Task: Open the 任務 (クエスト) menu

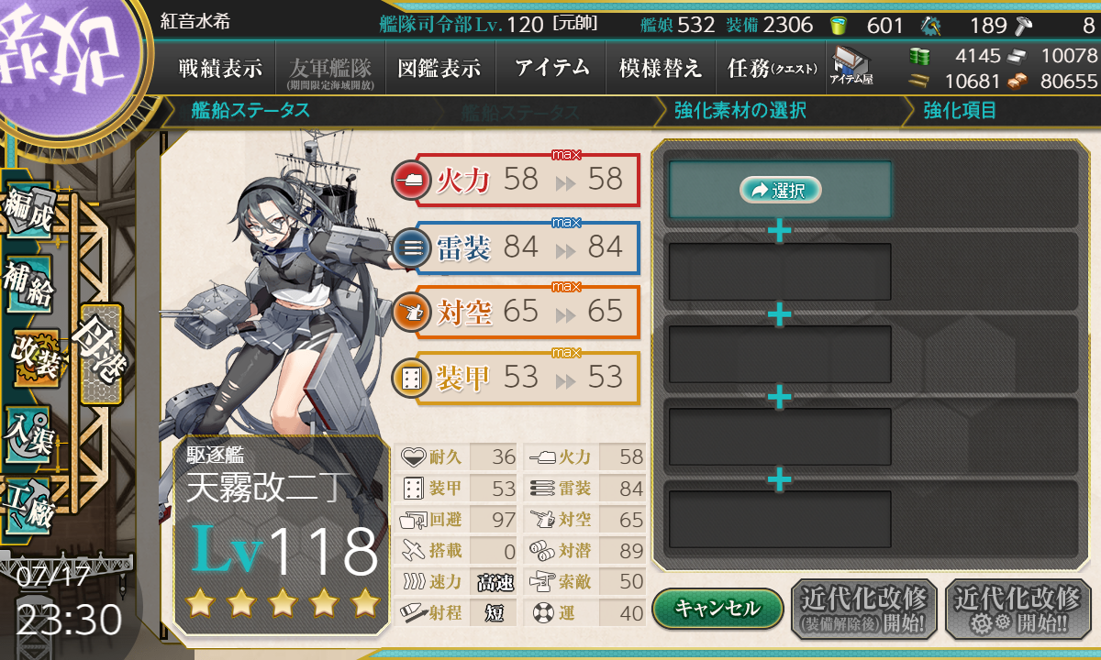Action: 768,69
